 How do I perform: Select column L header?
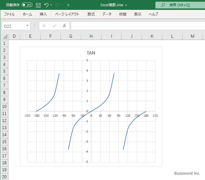coord(172,36)
